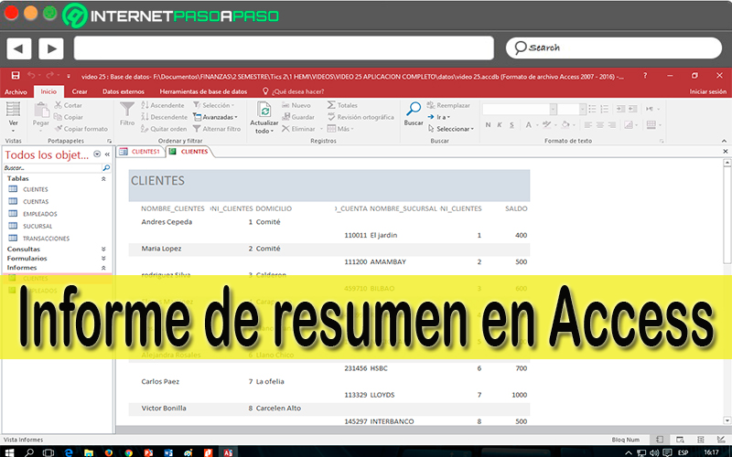732x457 pixels.
Task: Toggle K italic formatting
Action: pos(500,125)
